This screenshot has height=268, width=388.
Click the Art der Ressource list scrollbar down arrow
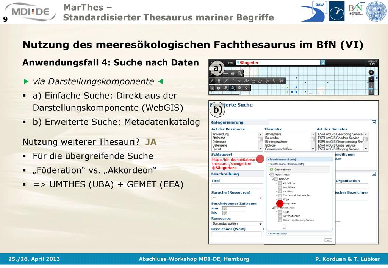click(x=260, y=149)
